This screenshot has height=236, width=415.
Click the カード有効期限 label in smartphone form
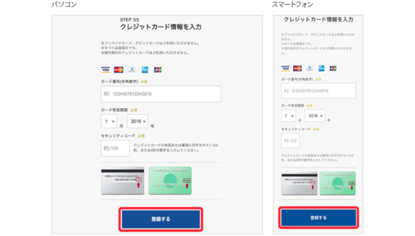pyautogui.click(x=293, y=105)
